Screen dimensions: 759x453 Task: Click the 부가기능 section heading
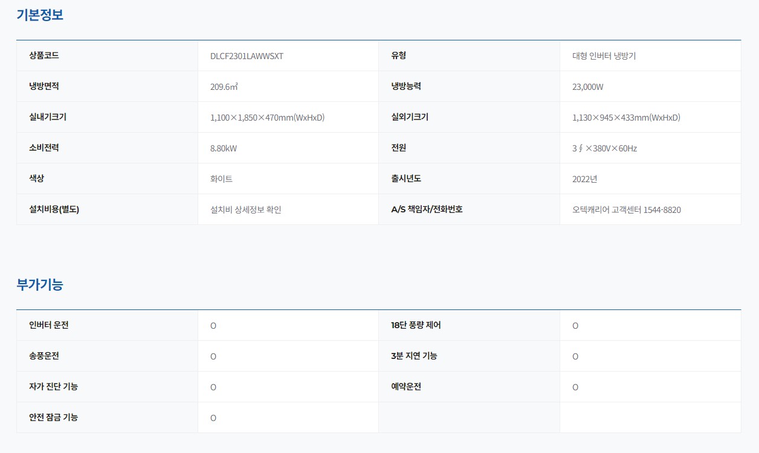[40, 285]
